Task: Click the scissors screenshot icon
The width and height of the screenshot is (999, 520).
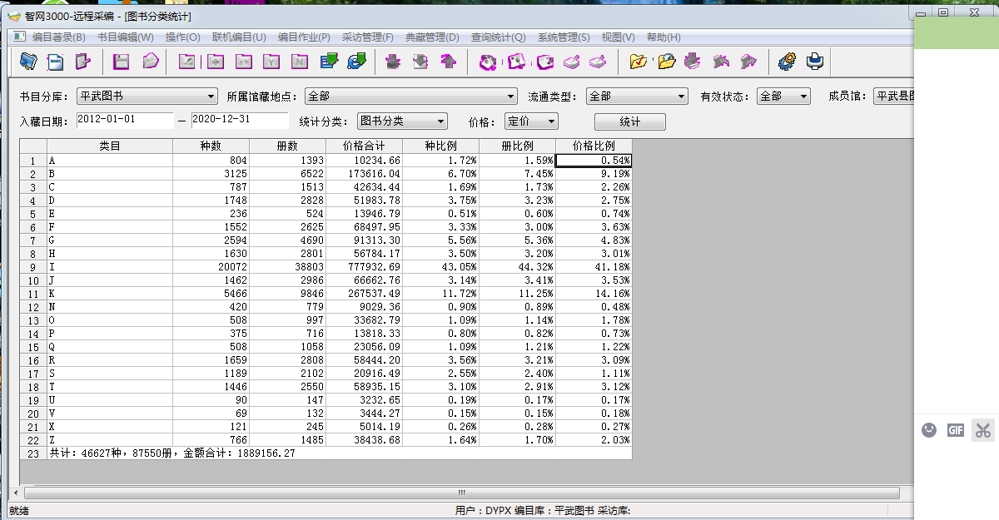Action: (x=983, y=430)
